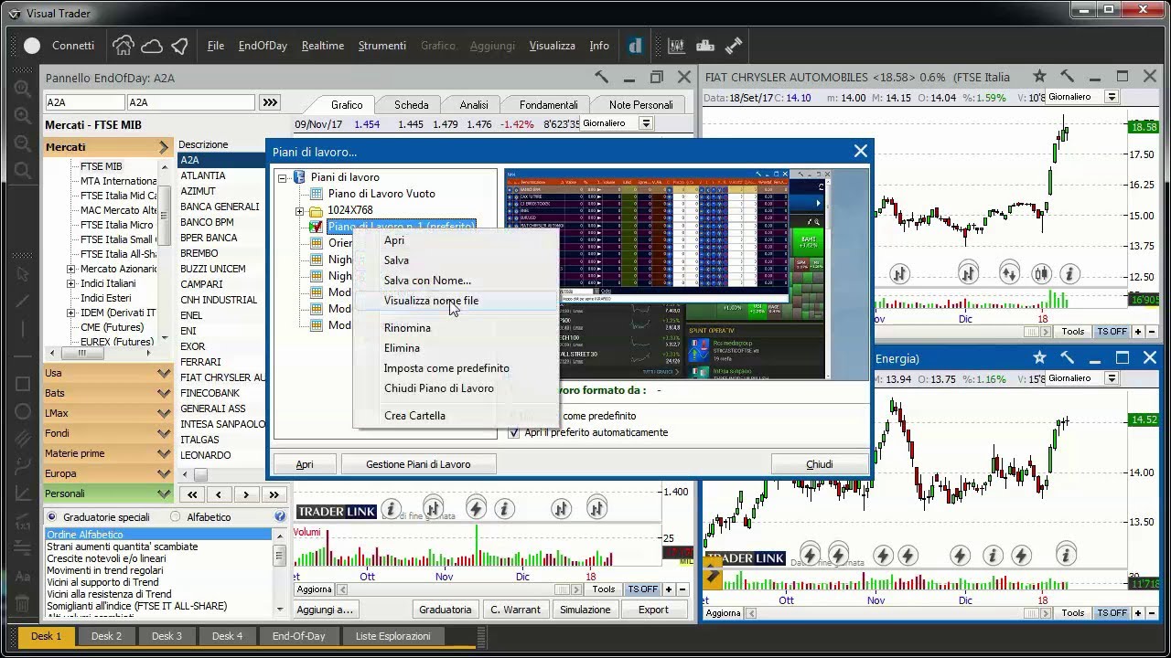Open Giornaliero dropdown on FIAT Chrysler chart

(x=1112, y=97)
